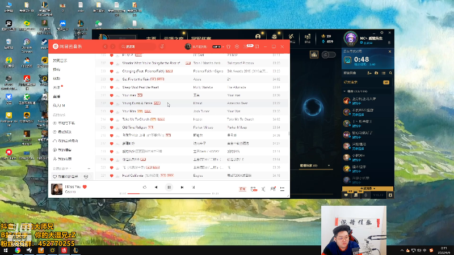Open the audio quality selector in player
Image resolution: width=454 pixels, height=255 pixels.
pyautogui.click(x=242, y=189)
